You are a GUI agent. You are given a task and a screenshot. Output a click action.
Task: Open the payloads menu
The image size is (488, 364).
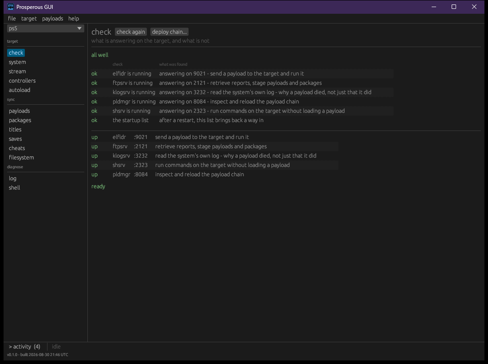(x=53, y=18)
